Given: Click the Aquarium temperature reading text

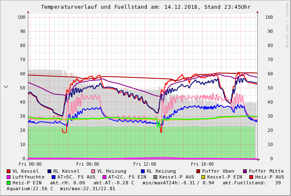Looking at the screenshot, I should pos(30,189).
